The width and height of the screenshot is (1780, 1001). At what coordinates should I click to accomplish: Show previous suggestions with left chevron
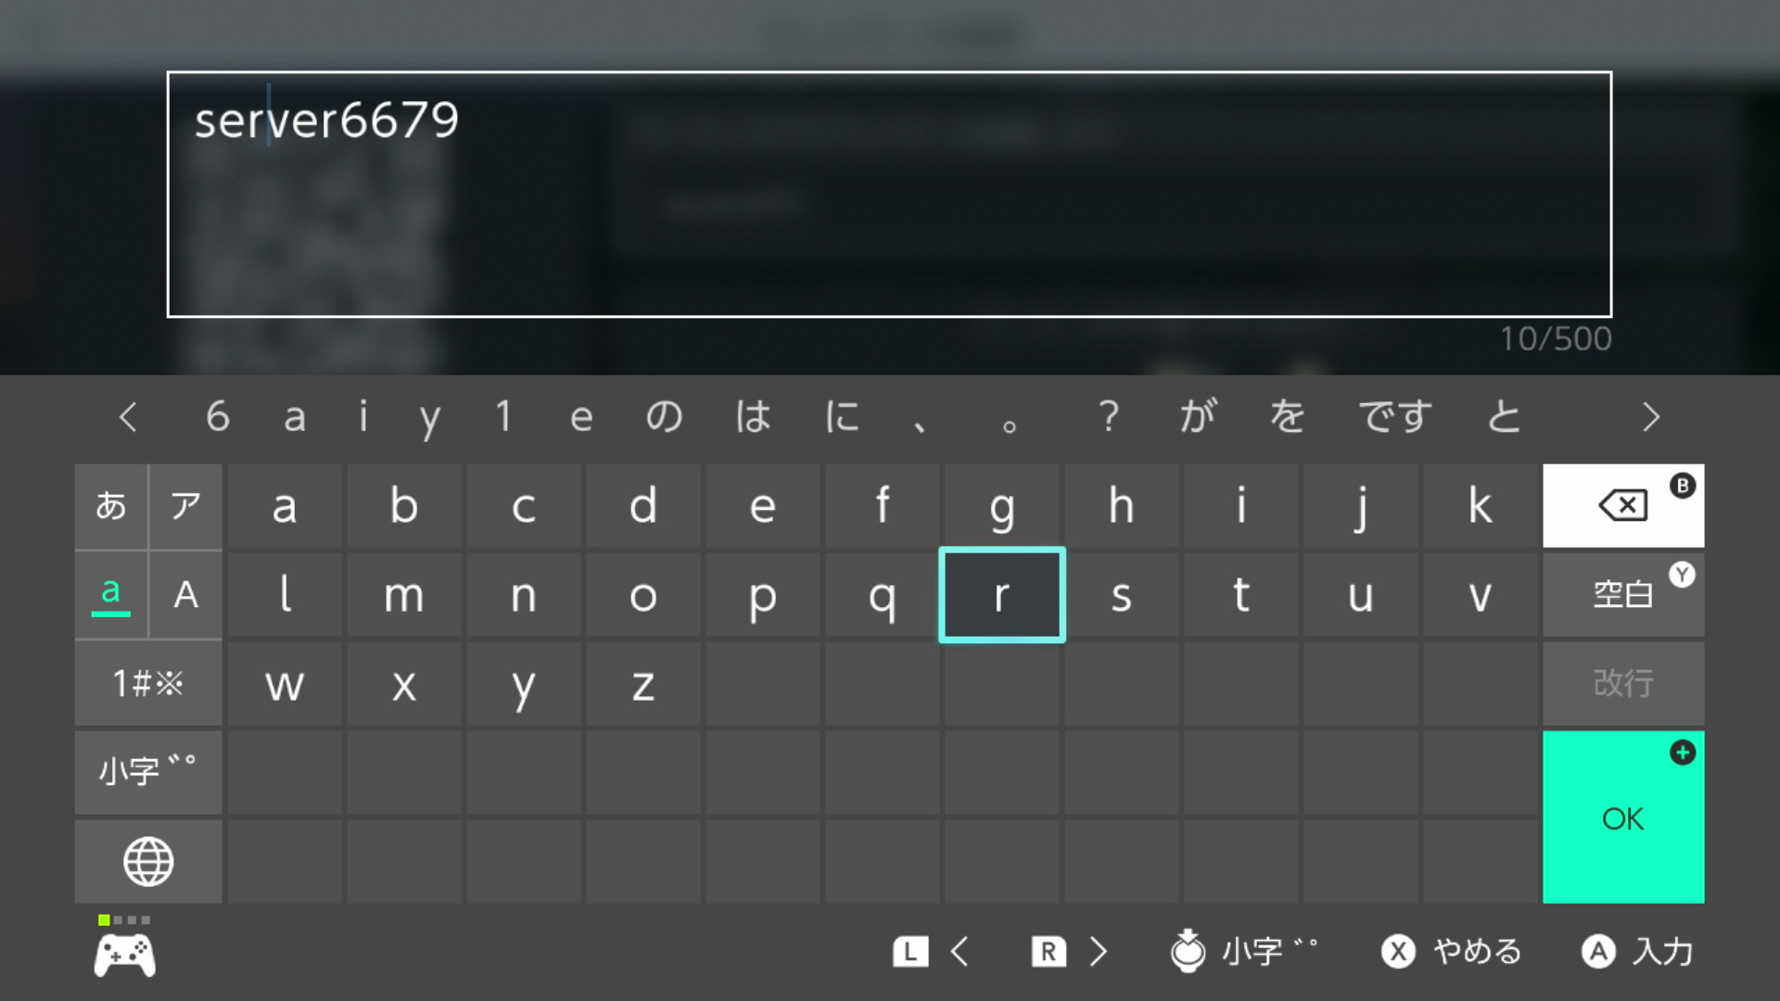(x=129, y=417)
